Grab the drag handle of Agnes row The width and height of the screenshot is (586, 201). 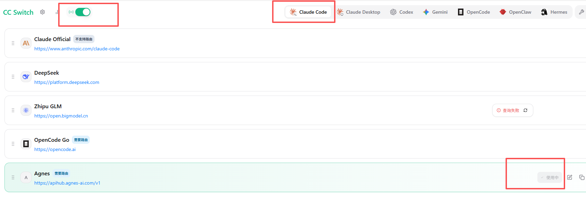tap(13, 177)
